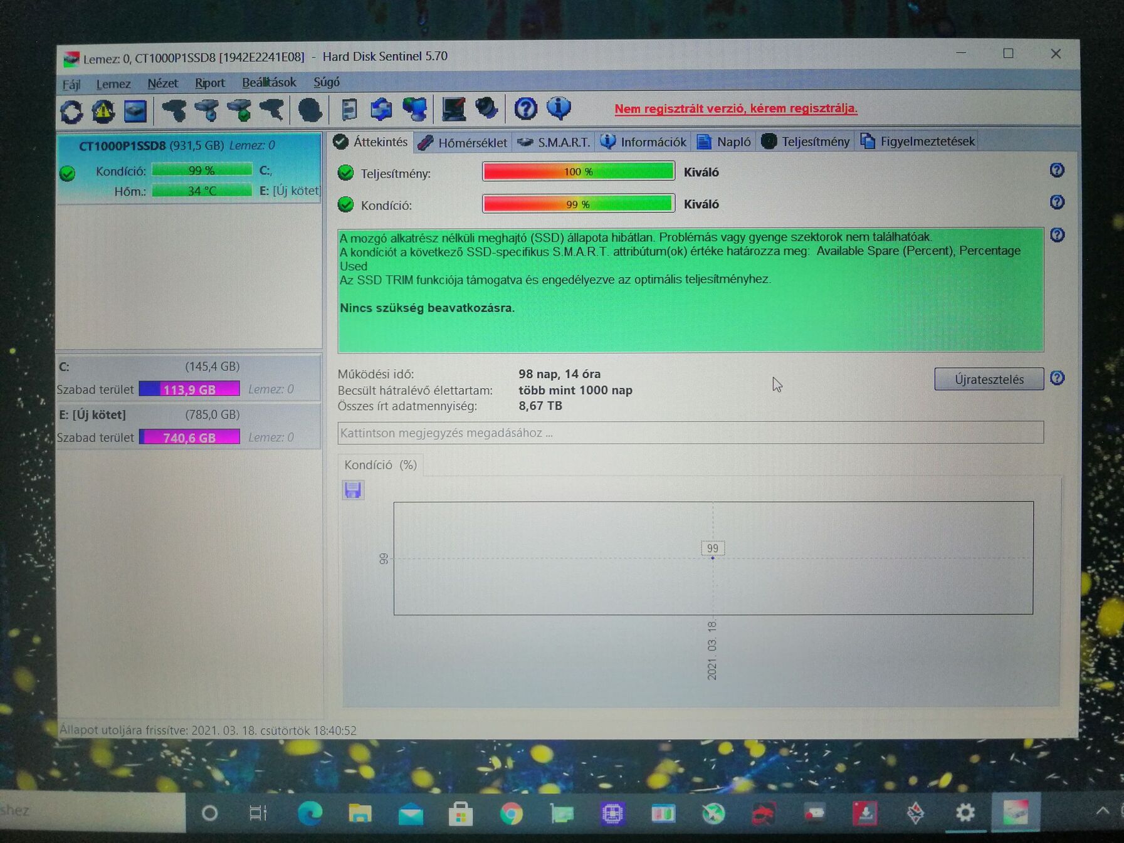Viewport: 1124px width, 843px height.
Task: Click the 34 °C temperature bar
Action: coord(202,191)
